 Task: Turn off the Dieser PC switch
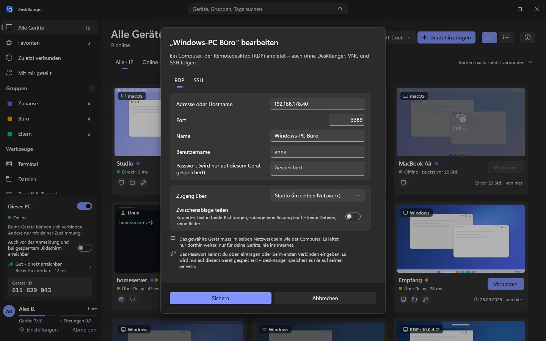pos(85,206)
